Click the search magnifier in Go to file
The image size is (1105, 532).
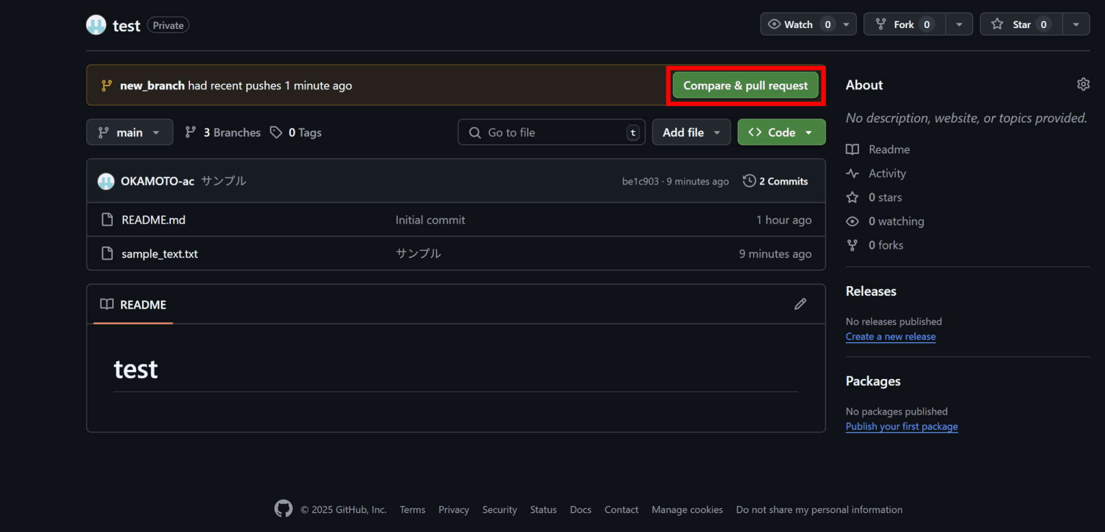475,133
